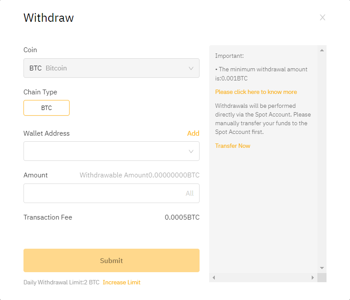The width and height of the screenshot is (350, 300).
Task: Click the Transfer Now link
Action: pos(233,146)
